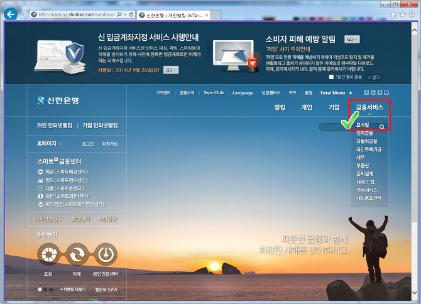Viewport: 421px width, 304px height.
Task: Open the 은행소개 link
Action: 187,93
